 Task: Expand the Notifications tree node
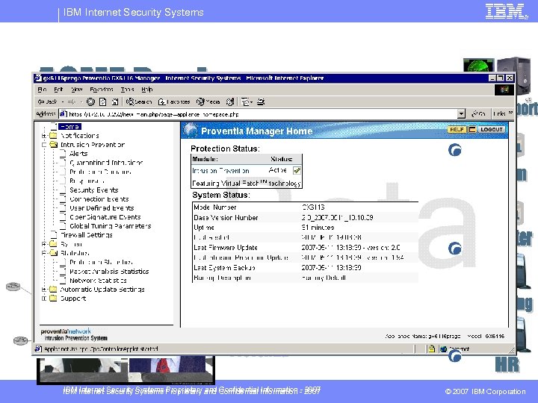44,136
